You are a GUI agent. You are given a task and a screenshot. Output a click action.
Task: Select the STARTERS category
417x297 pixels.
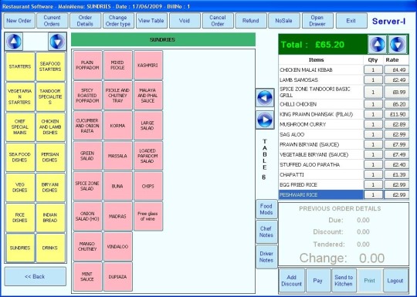pos(20,66)
